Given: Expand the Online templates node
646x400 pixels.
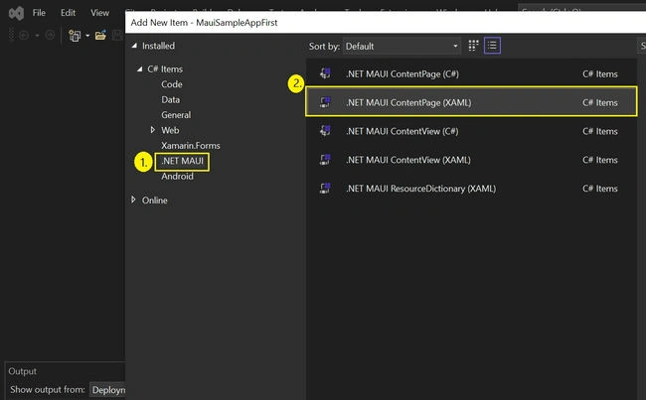Looking at the screenshot, I should click(x=133, y=200).
